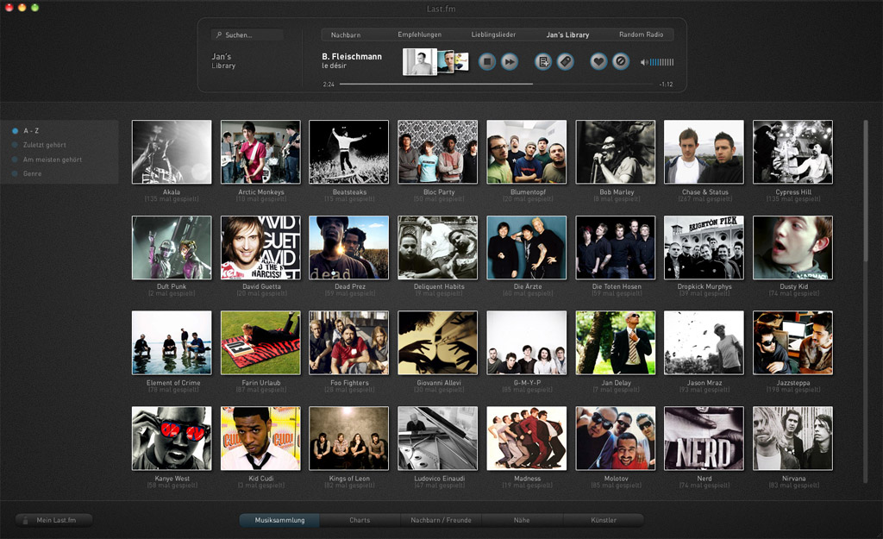Skip to next track
Screen dimensions: 883x539
[510, 61]
